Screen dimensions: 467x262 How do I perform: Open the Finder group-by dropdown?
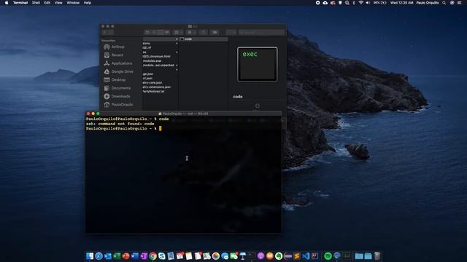(178, 32)
